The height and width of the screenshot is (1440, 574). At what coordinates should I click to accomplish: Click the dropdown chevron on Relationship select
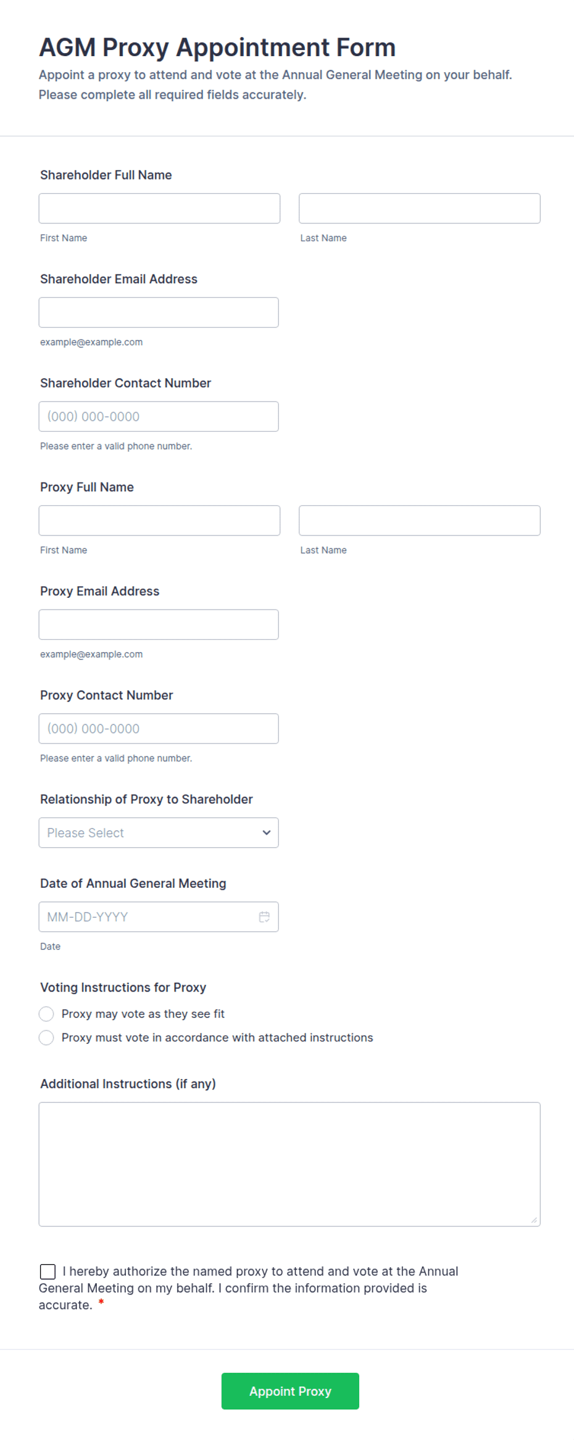[x=267, y=832]
